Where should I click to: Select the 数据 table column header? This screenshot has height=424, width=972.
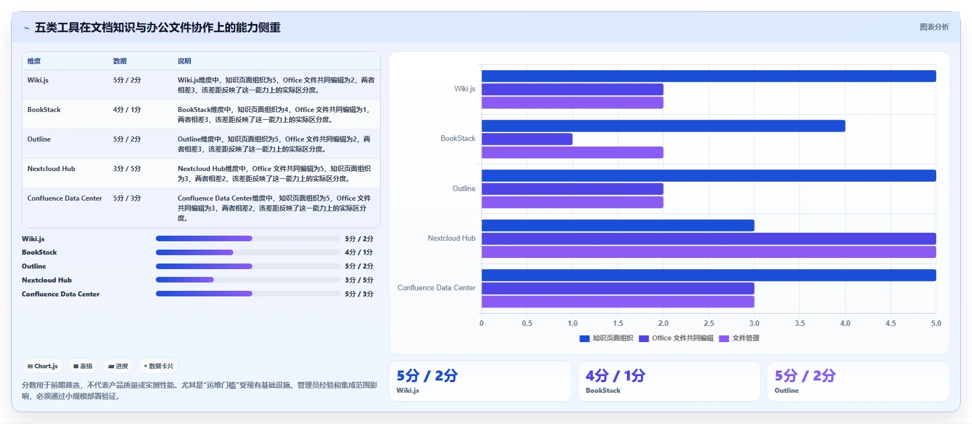click(120, 61)
